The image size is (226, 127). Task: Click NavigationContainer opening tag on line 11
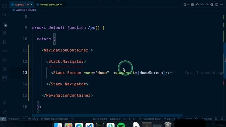(67, 50)
